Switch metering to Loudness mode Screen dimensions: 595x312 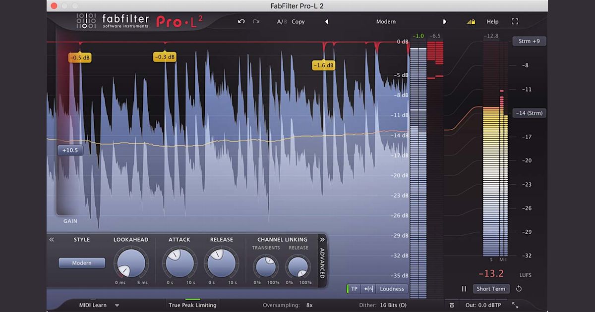point(392,289)
